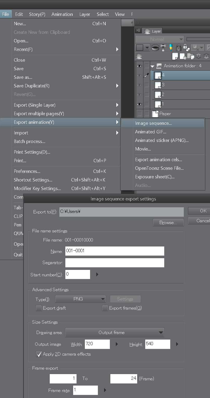Click the Clip to Layer Below icon
Image resolution: width=210 pixels, height=398 pixels.
155,48
